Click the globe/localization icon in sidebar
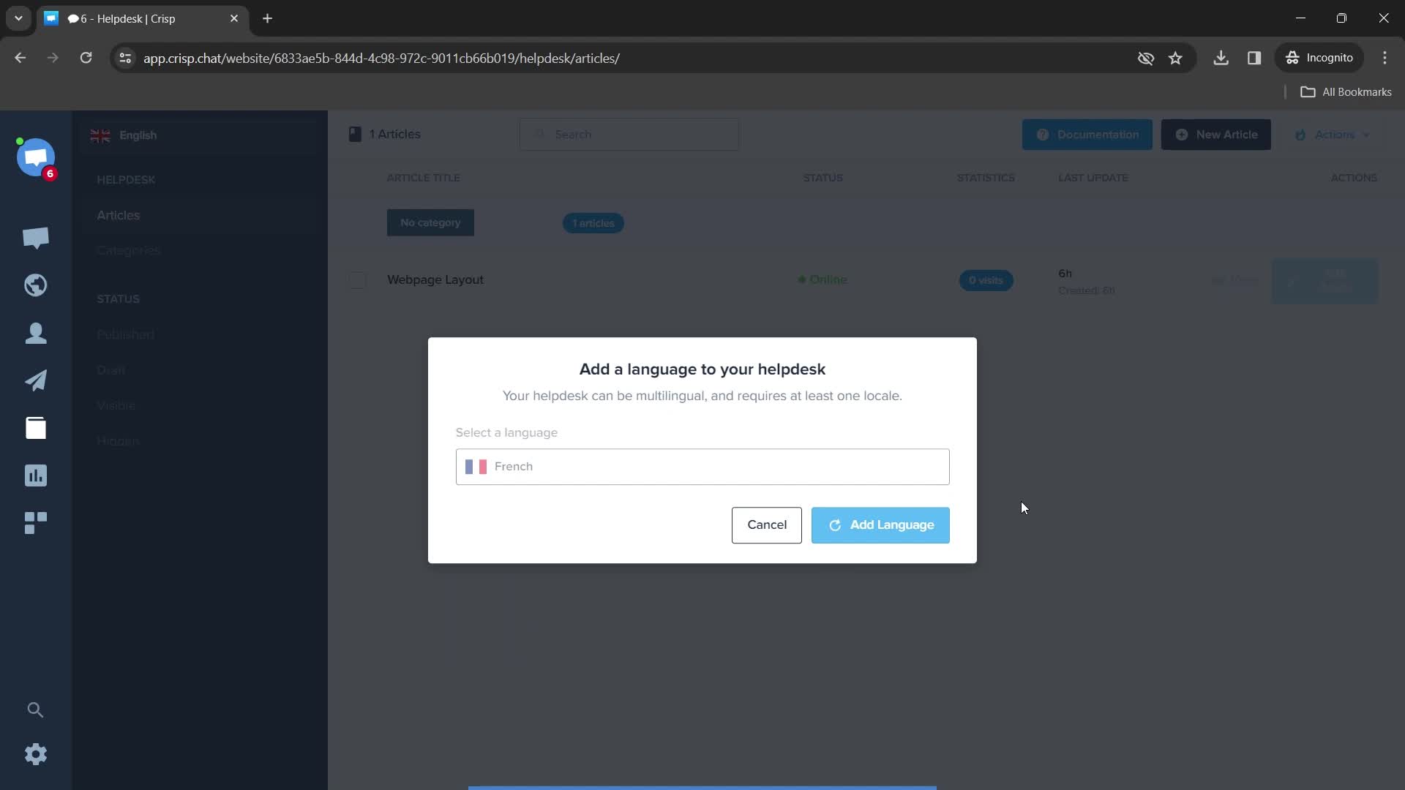 (x=36, y=285)
